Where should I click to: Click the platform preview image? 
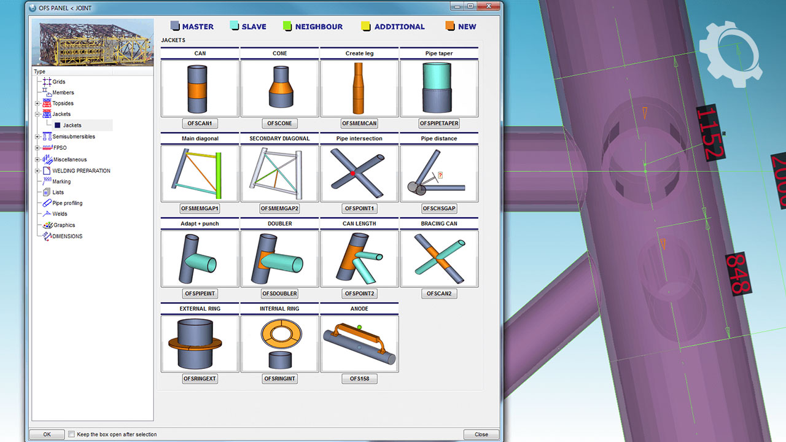coord(92,44)
